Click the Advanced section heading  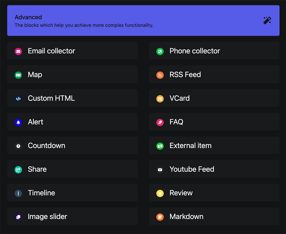click(28, 17)
